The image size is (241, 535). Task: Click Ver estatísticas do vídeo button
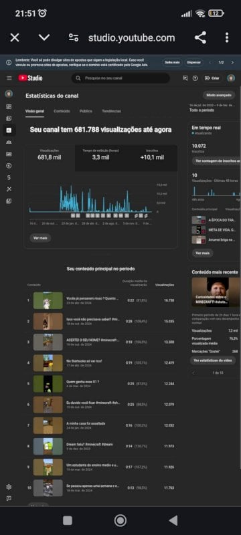(x=213, y=360)
